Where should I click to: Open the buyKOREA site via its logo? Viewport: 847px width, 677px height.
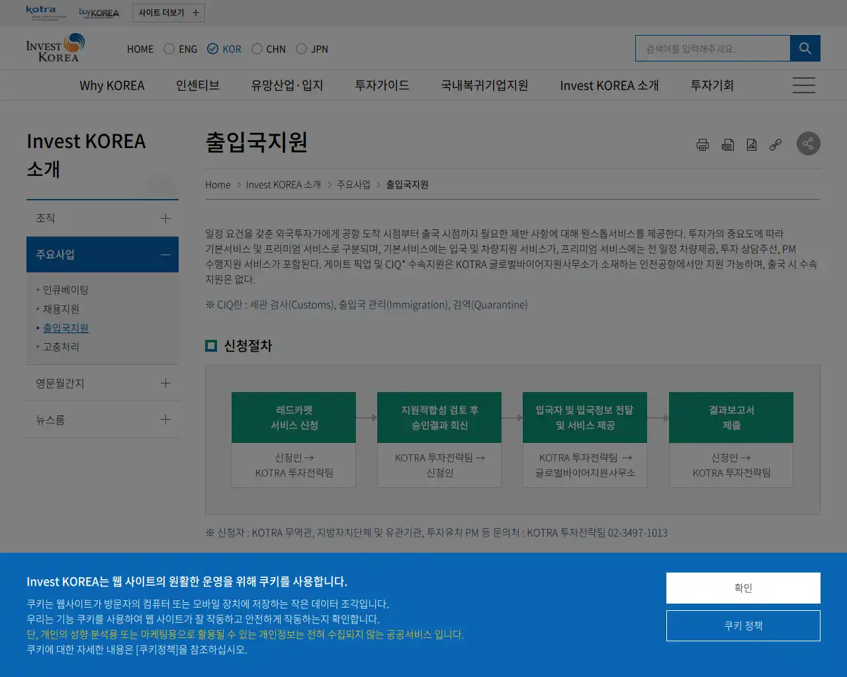click(99, 13)
